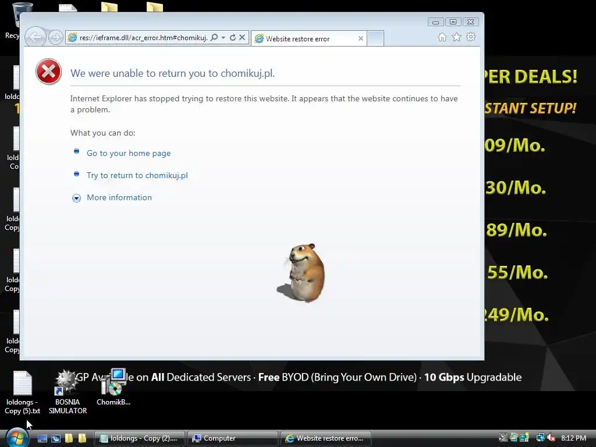Go back with the IE back arrow
Image resolution: width=596 pixels, height=447 pixels.
click(36, 37)
